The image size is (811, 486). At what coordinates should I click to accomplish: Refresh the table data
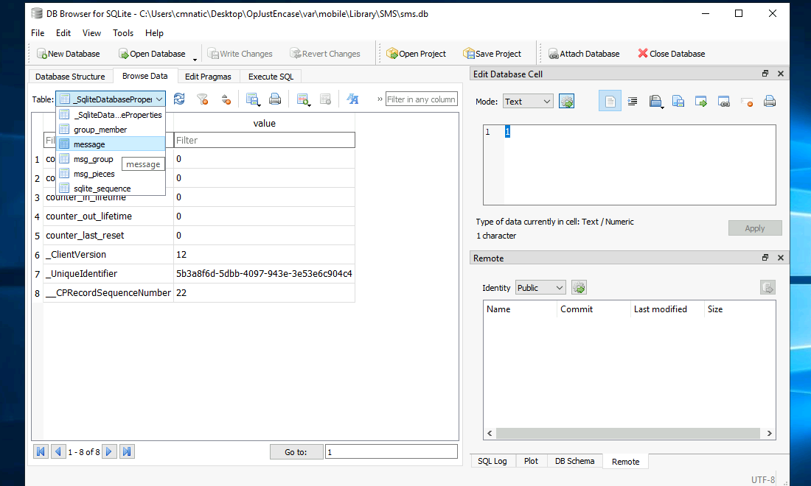pyautogui.click(x=179, y=99)
